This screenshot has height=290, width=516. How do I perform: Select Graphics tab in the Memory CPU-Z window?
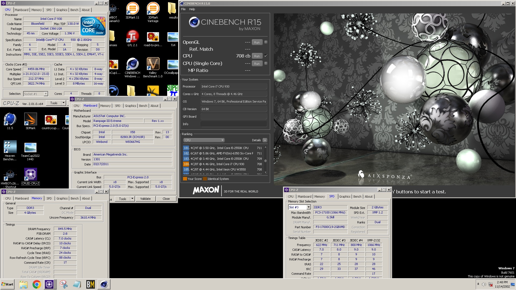pyautogui.click(x=62, y=198)
